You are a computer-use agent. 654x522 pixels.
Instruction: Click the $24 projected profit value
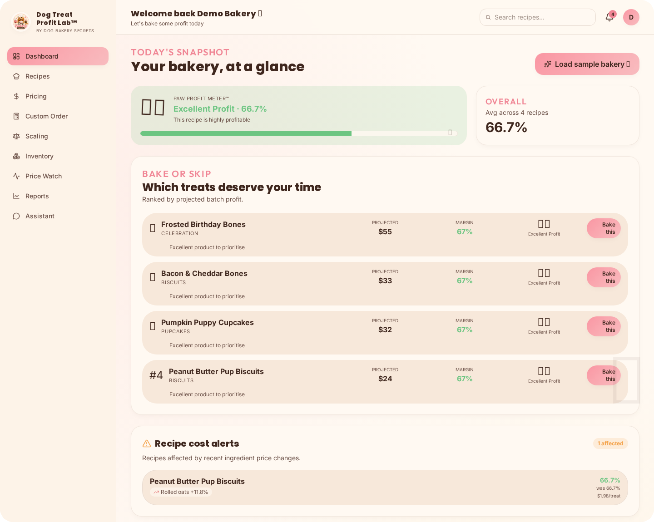point(385,379)
